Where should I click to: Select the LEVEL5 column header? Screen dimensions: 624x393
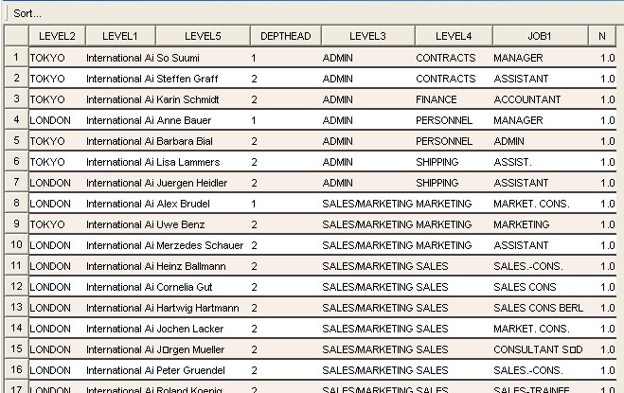point(203,36)
